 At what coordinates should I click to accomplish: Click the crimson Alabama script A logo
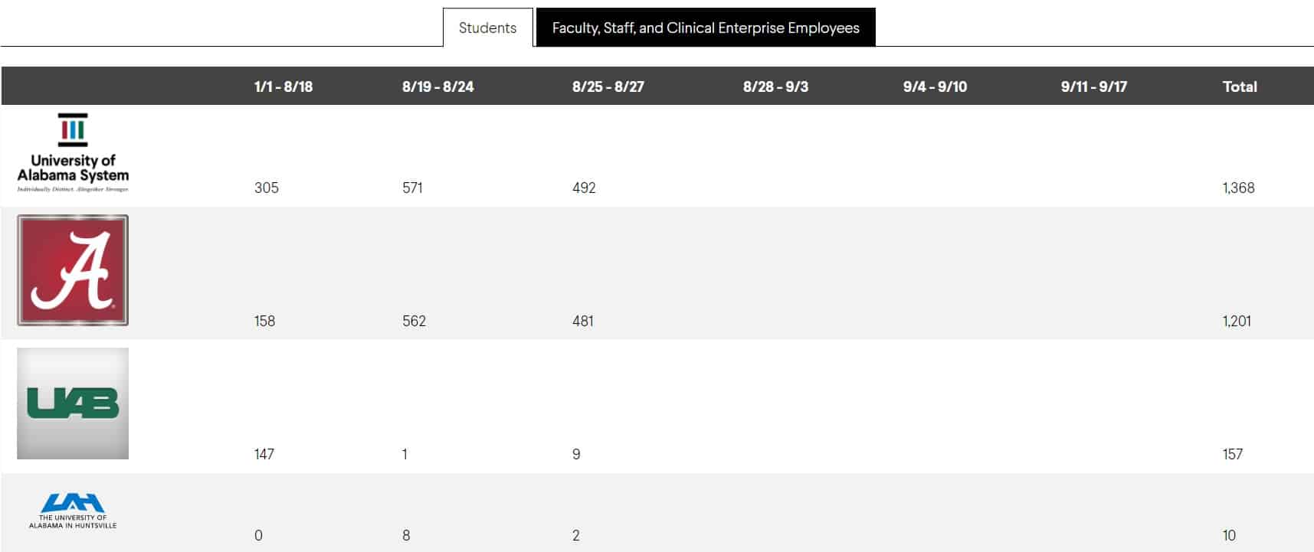[73, 270]
